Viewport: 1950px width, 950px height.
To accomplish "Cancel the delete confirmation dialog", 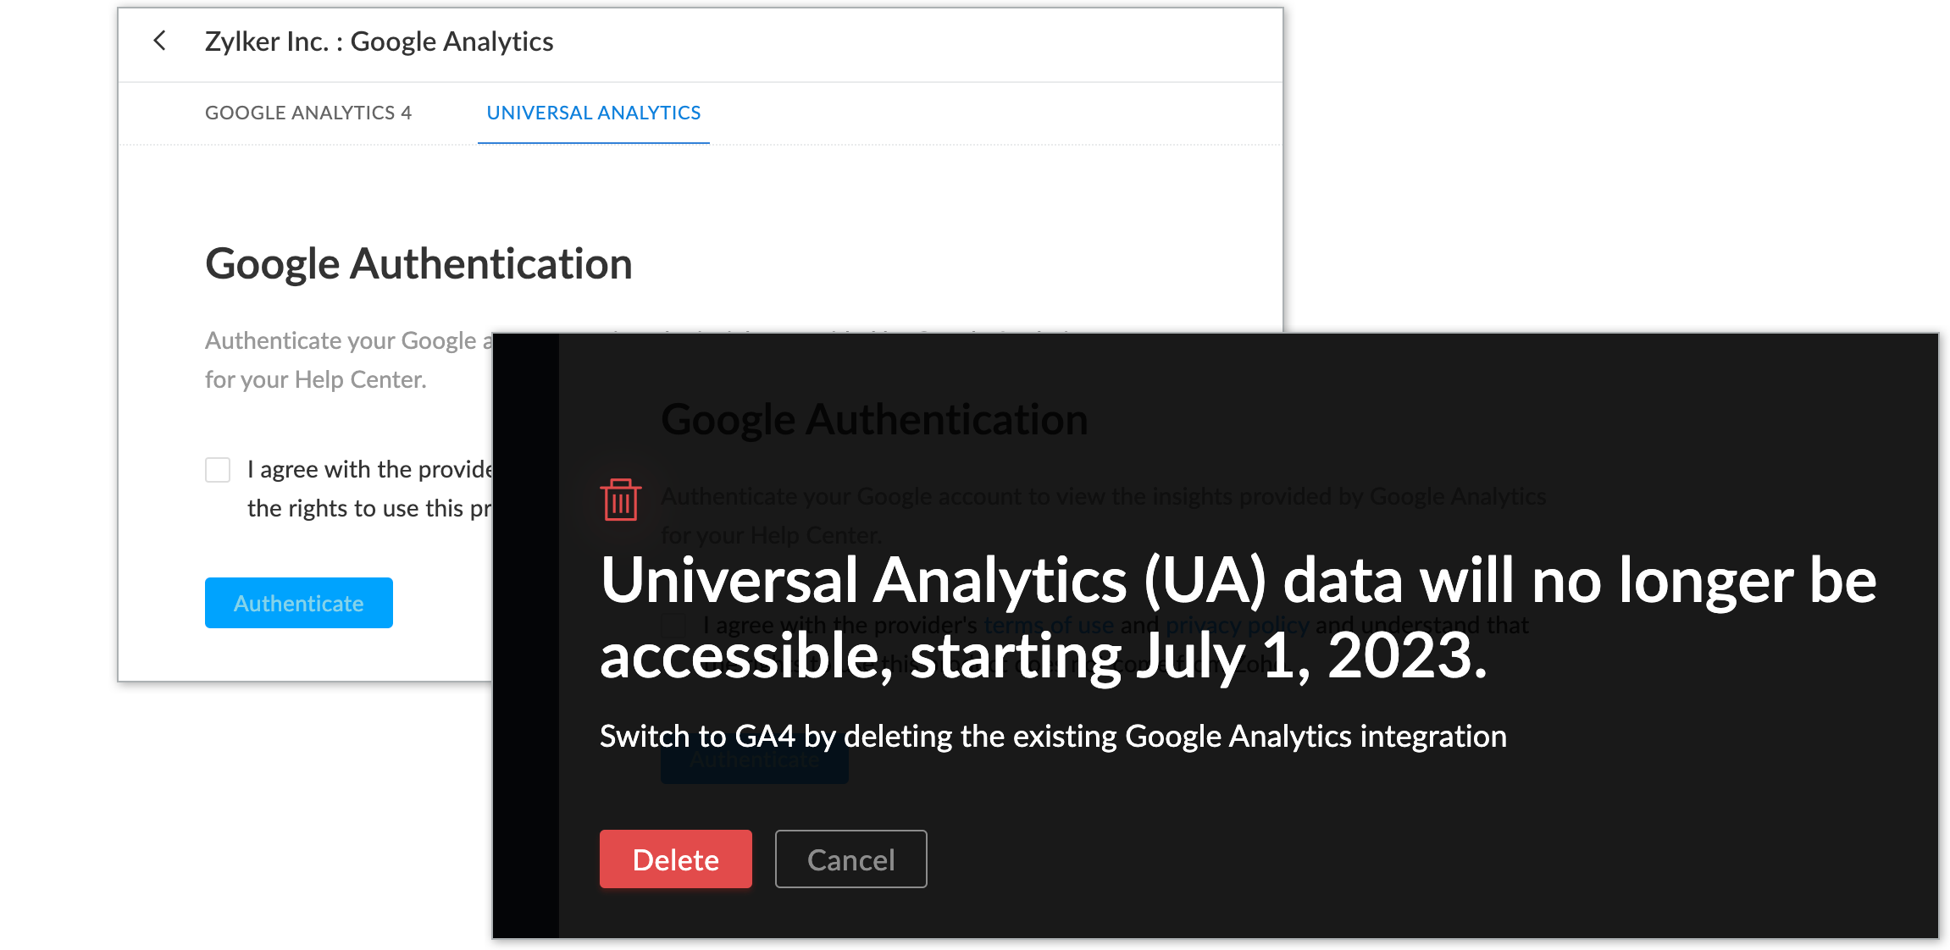I will point(850,859).
